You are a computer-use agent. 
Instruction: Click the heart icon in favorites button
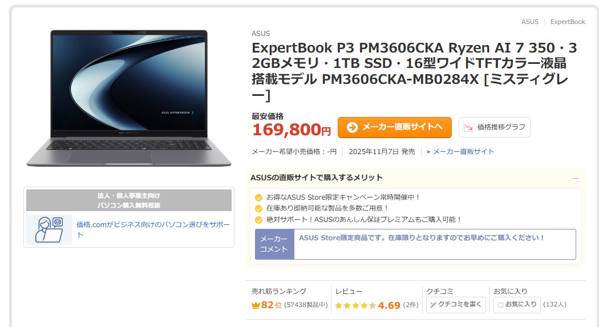500,305
